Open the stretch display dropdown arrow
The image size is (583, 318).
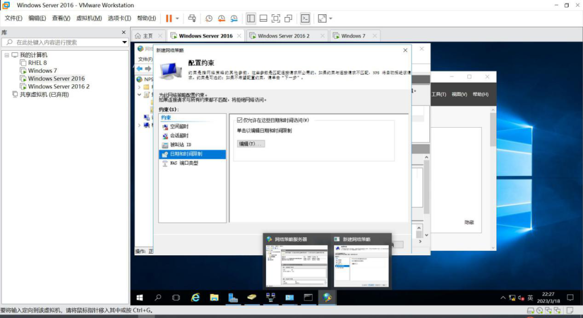331,18
